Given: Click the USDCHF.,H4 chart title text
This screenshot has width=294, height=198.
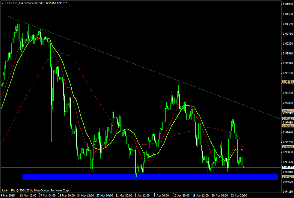Looking at the screenshot, I should point(14,3).
